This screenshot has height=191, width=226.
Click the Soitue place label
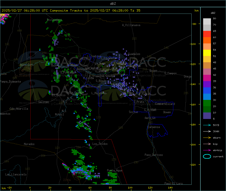click(x=133, y=112)
